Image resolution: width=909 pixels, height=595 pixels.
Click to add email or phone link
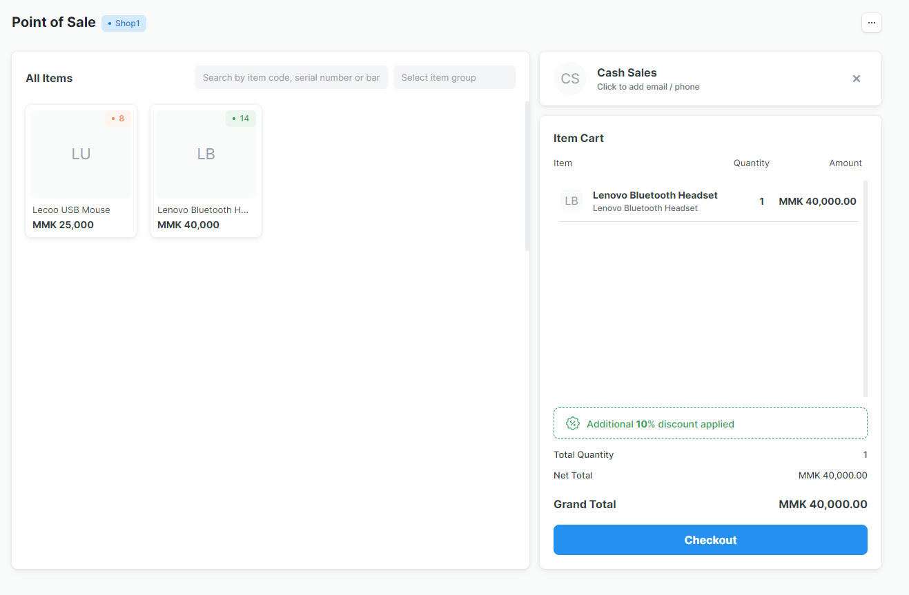(x=648, y=86)
